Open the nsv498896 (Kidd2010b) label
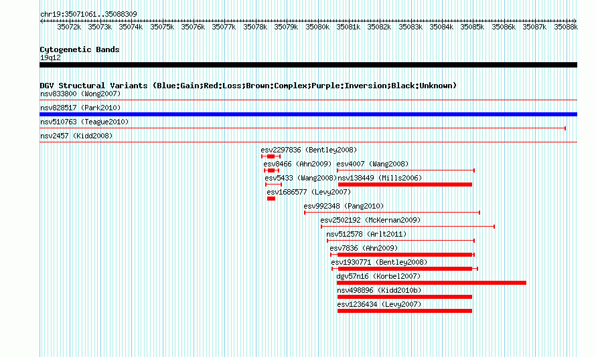The height and width of the screenshot is (357, 596). pyautogui.click(x=379, y=290)
